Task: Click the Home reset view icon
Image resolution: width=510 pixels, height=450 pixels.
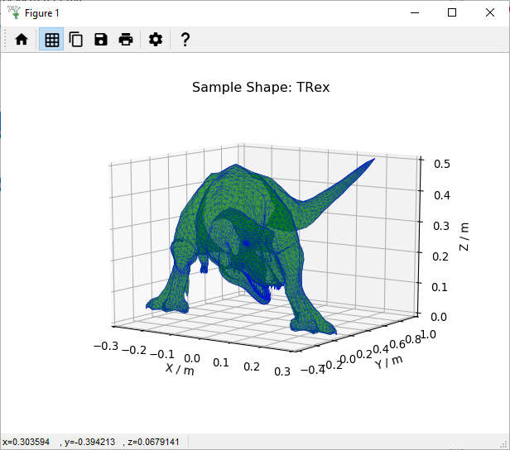Action: coord(22,39)
